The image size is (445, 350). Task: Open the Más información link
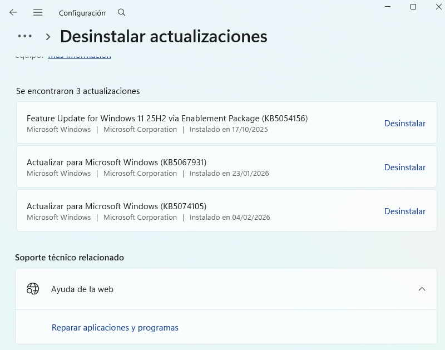pyautogui.click(x=80, y=55)
